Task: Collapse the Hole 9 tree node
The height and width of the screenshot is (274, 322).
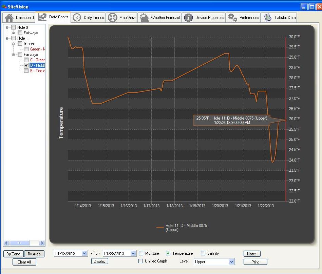Action: 7,27
